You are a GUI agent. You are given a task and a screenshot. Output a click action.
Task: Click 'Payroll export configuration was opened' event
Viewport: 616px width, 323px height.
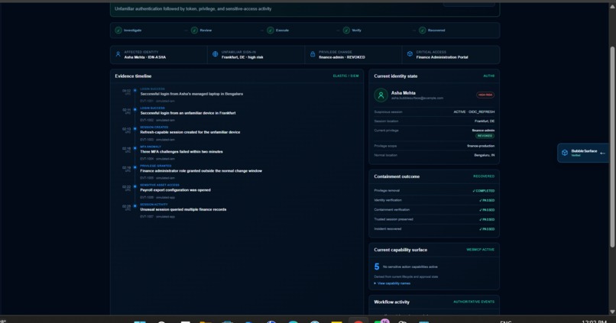pos(175,190)
